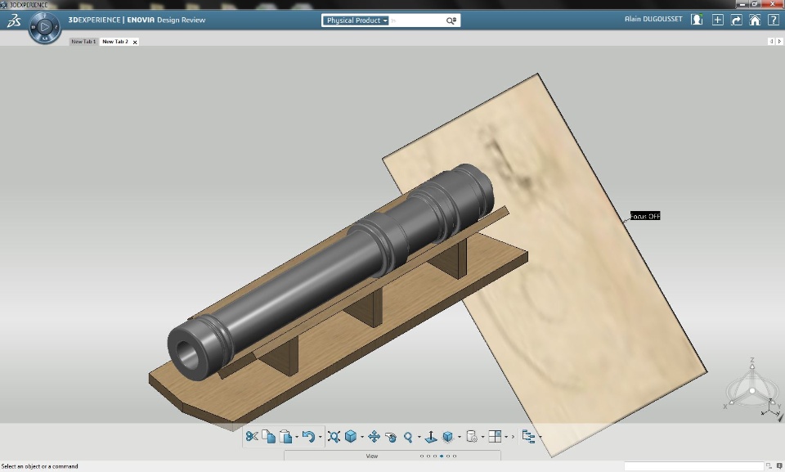Select the third action bar section dot
The height and width of the screenshot is (472, 785).
click(435, 456)
